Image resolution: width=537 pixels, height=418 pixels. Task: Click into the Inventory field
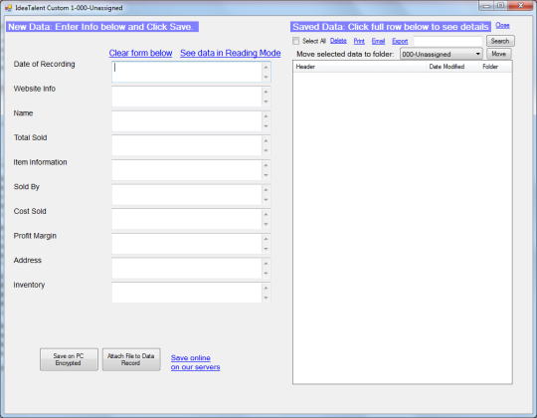187,293
